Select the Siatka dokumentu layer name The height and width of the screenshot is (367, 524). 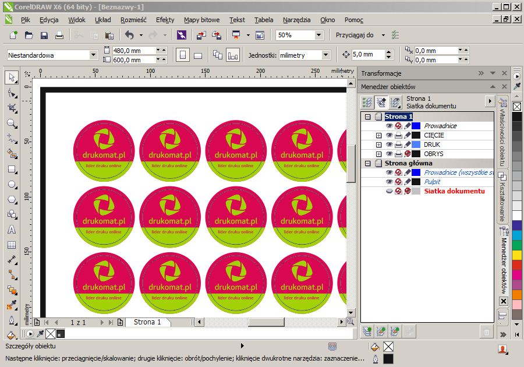(455, 191)
